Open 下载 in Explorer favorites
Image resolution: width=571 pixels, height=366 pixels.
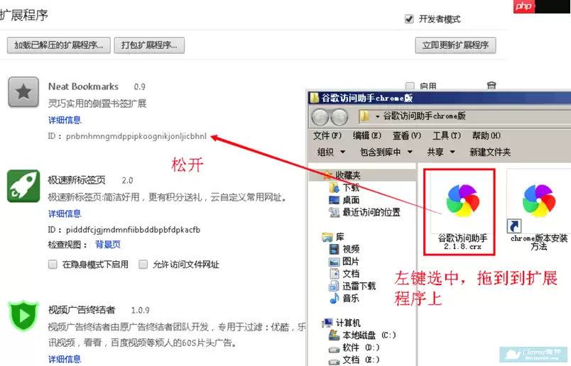[x=344, y=188]
